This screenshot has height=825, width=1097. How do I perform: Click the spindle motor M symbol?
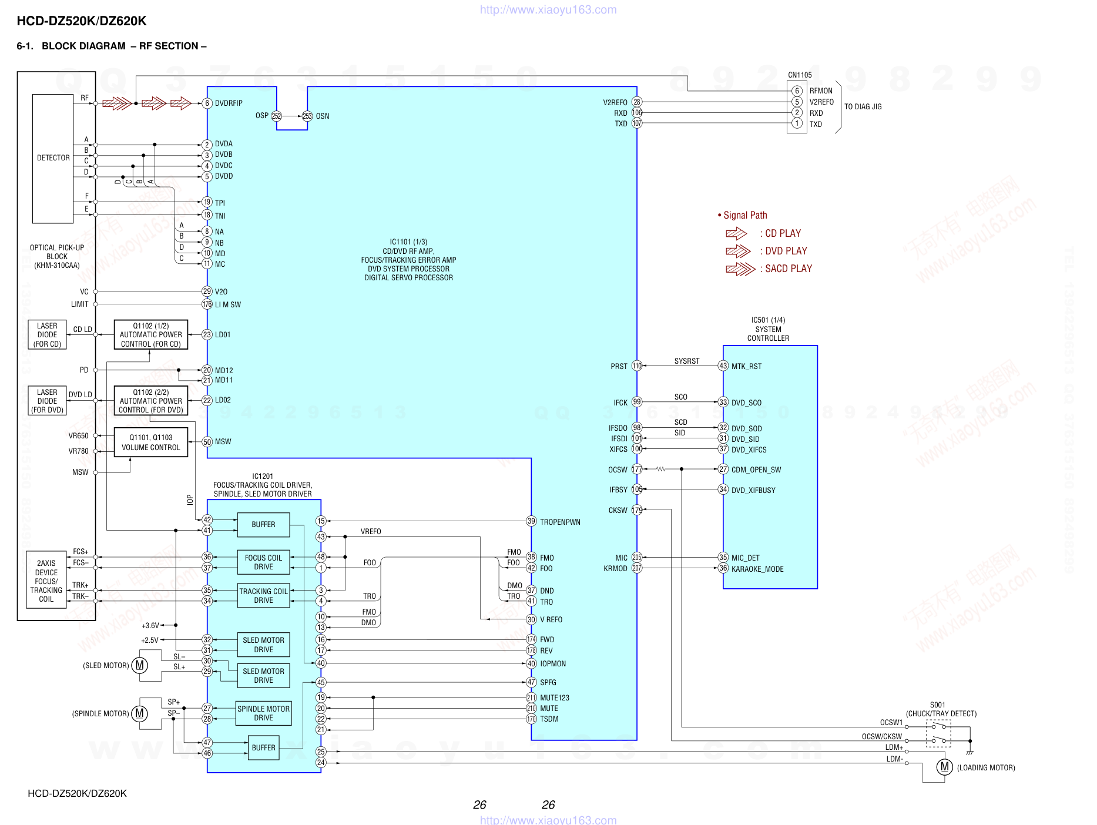(139, 713)
